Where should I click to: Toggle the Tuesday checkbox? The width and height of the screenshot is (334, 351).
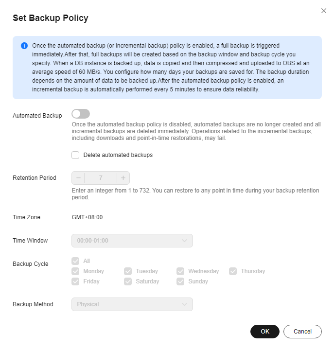(128, 271)
